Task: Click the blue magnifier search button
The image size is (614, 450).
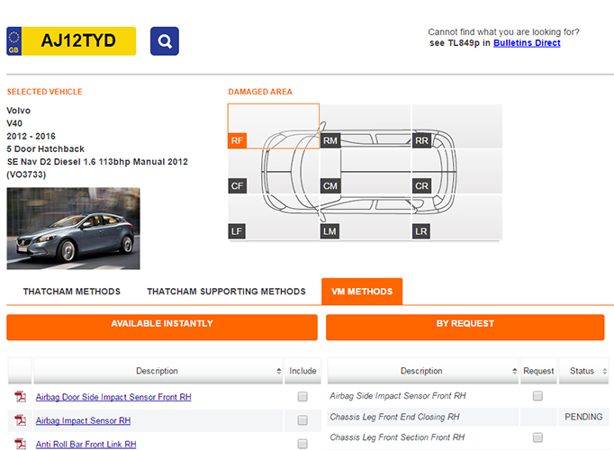Action: pyautogui.click(x=165, y=41)
